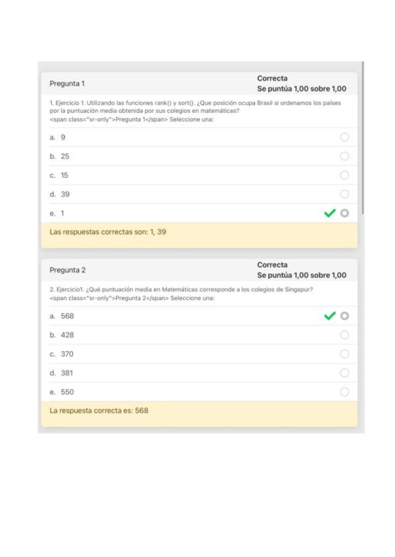395x557 pixels.
Task: Select radio button for answer 428
Action: pos(344,335)
